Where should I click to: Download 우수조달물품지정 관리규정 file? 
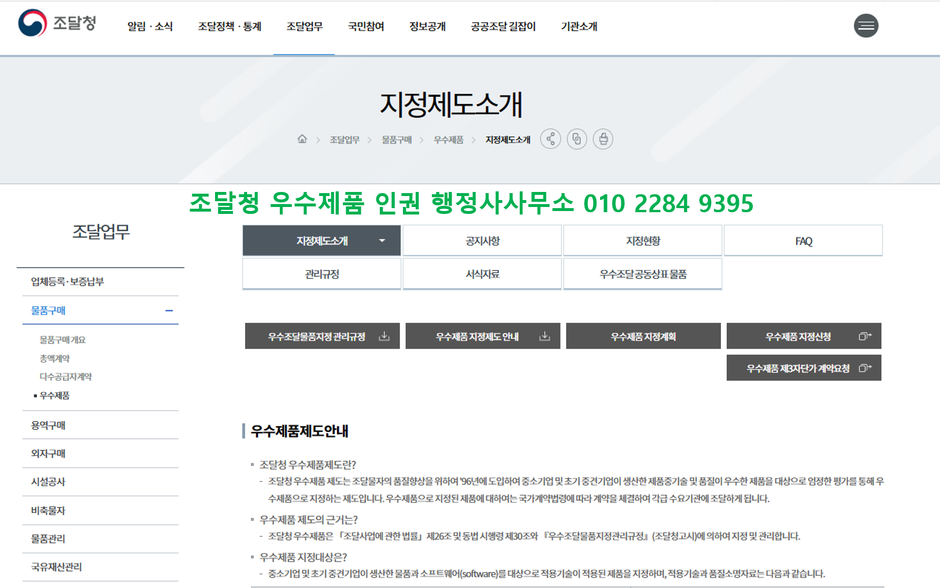(323, 336)
